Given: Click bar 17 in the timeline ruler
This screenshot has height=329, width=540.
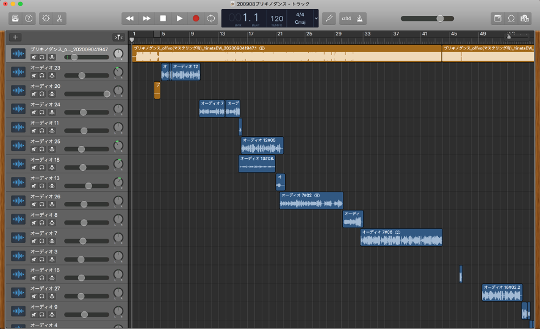Looking at the screenshot, I should [x=251, y=34].
